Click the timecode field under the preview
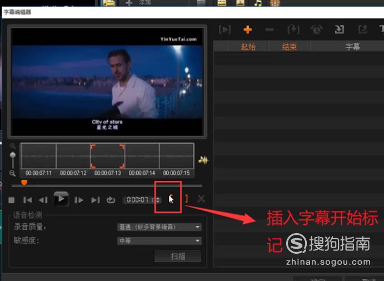Screen dimensions: 384x281 click(139, 200)
